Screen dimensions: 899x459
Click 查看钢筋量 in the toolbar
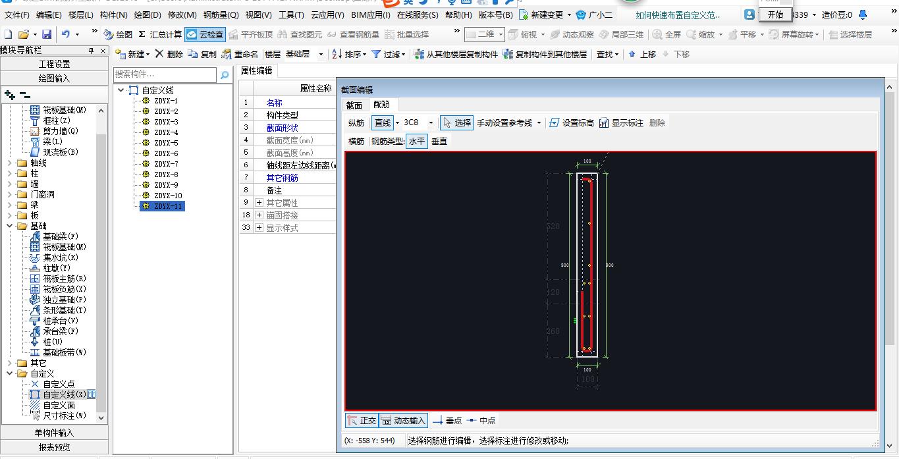click(353, 34)
